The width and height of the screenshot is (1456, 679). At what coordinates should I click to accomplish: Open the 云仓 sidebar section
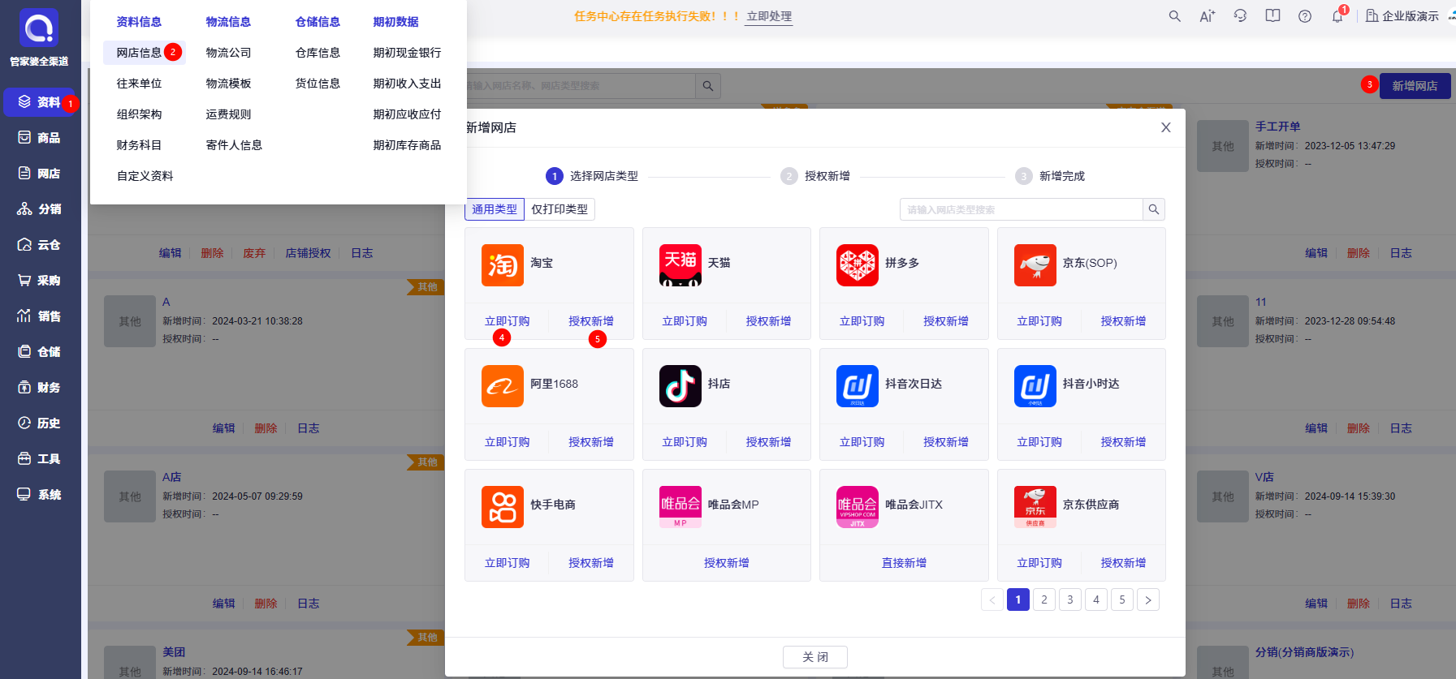[x=39, y=245]
